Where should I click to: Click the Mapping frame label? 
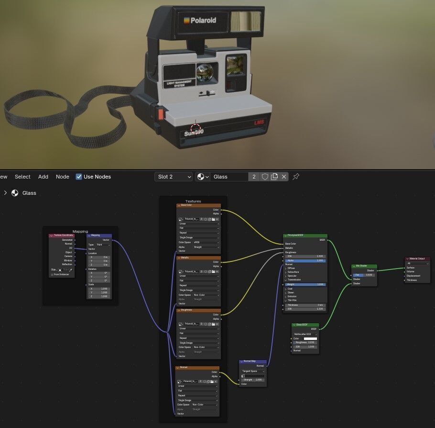point(80,231)
